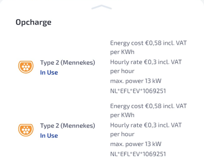Tap the first Type 2 connector icon

[26, 67]
